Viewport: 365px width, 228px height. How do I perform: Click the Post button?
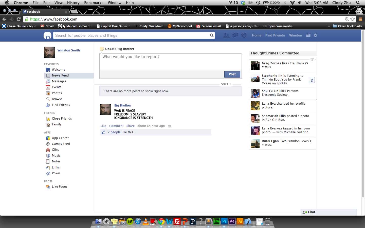point(232,74)
